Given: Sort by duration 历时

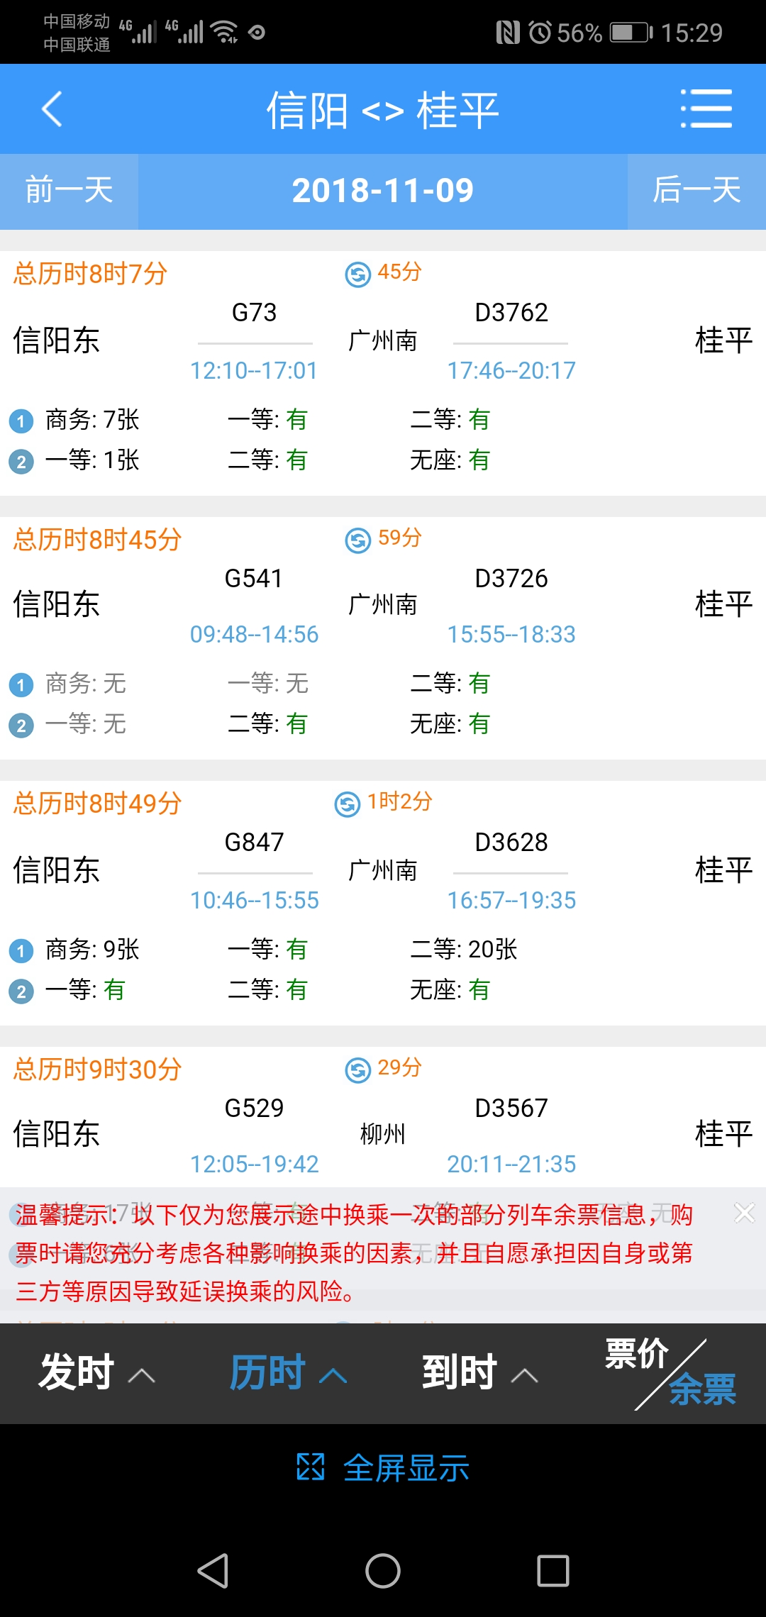Looking at the screenshot, I should click(x=287, y=1373).
